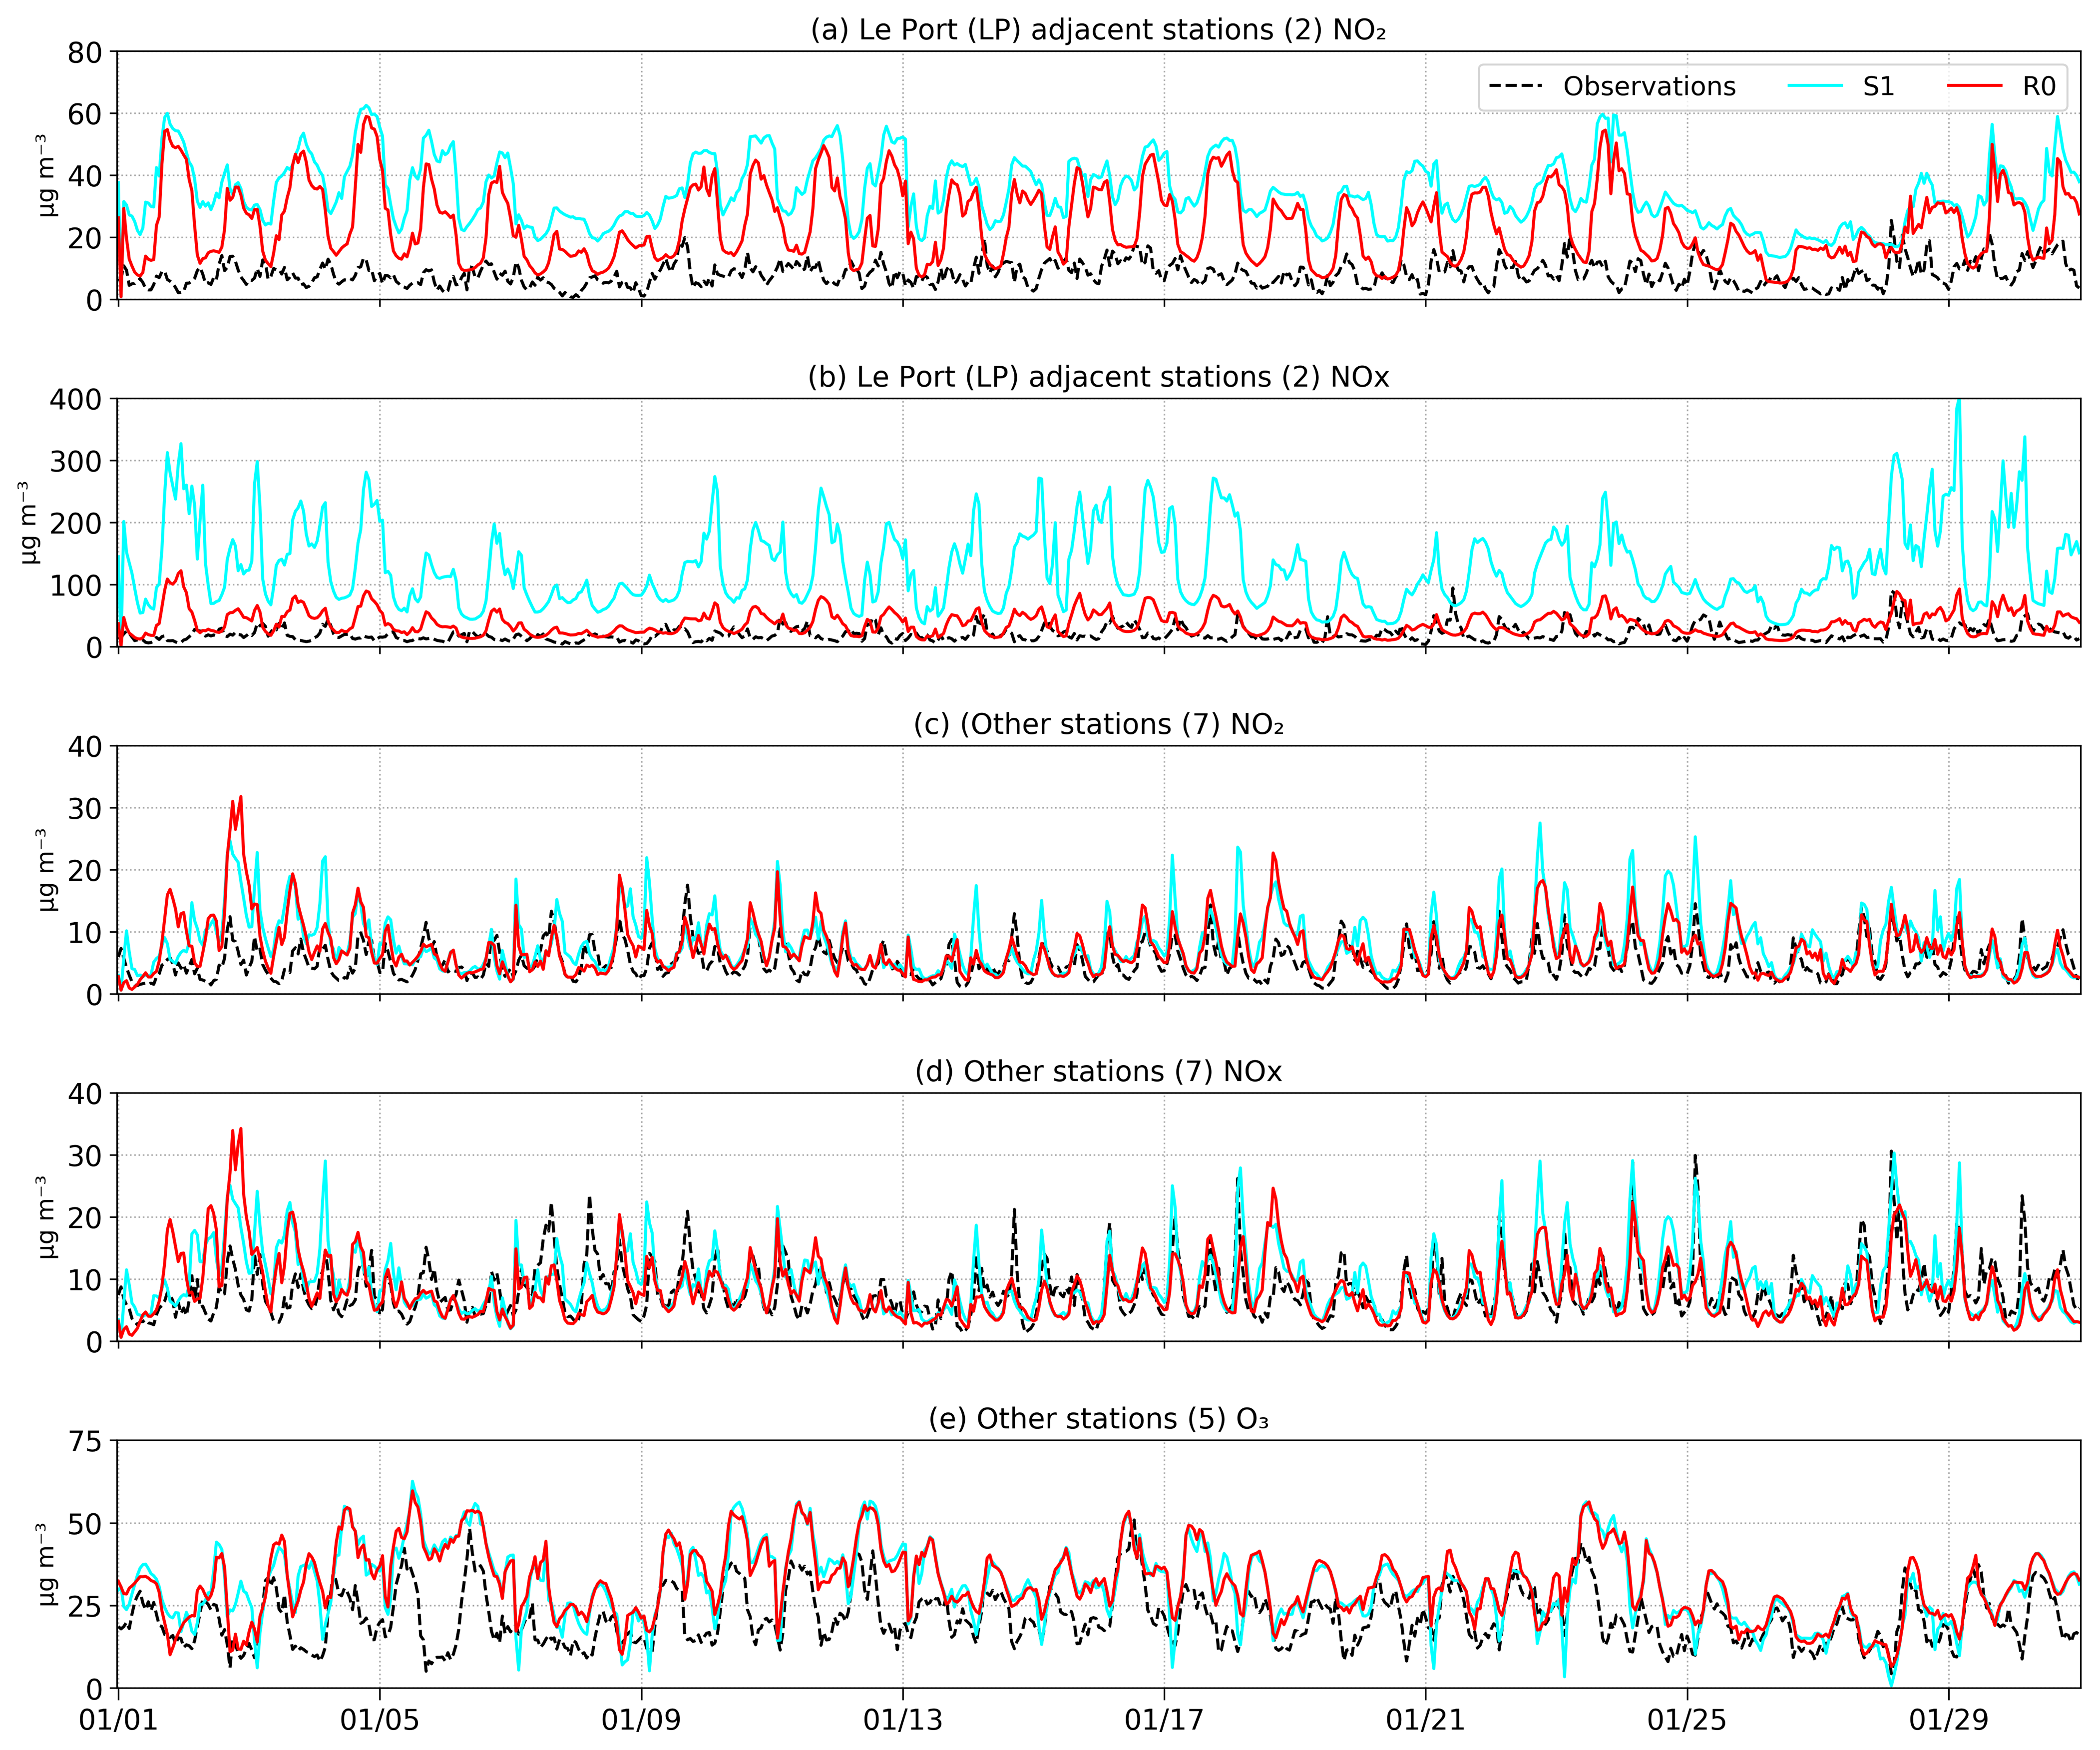
Task: Click the 01/13 x-axis date label
Action: coord(903,1720)
